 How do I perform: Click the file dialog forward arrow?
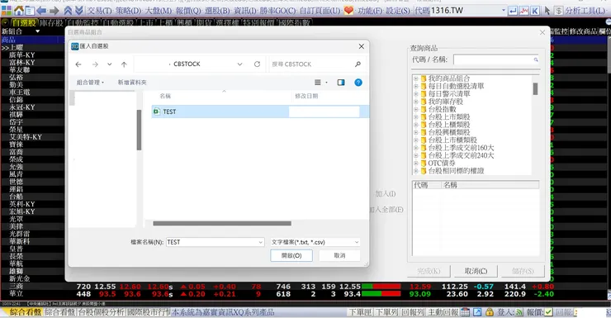[x=95, y=64]
